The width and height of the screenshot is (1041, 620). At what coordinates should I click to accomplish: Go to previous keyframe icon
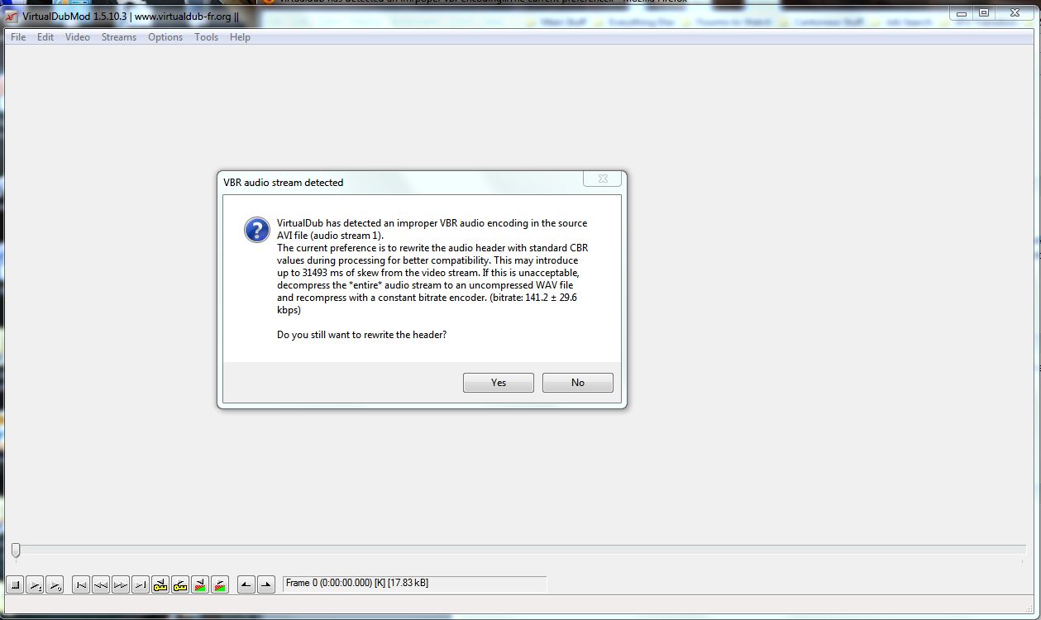click(160, 585)
